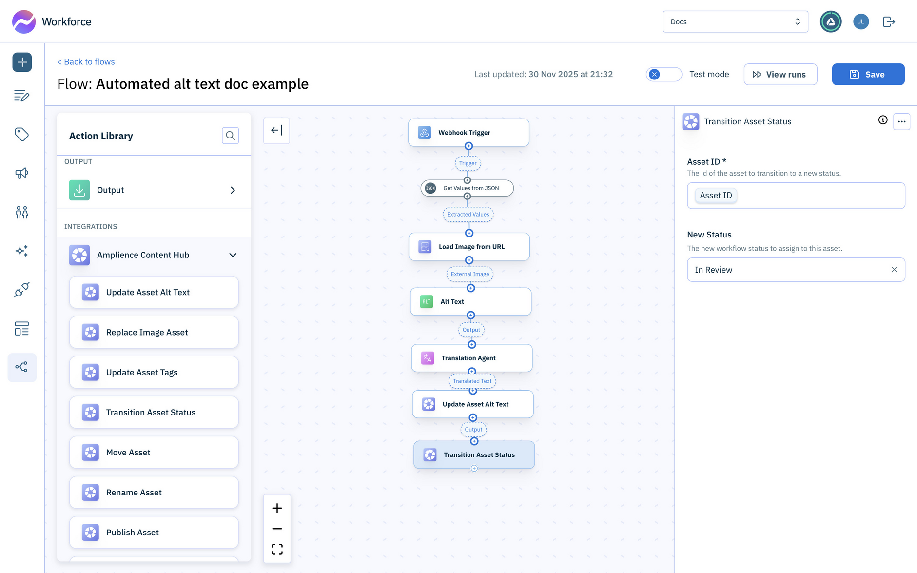Clear the In Review status with the X
The image size is (917, 573).
[894, 269]
